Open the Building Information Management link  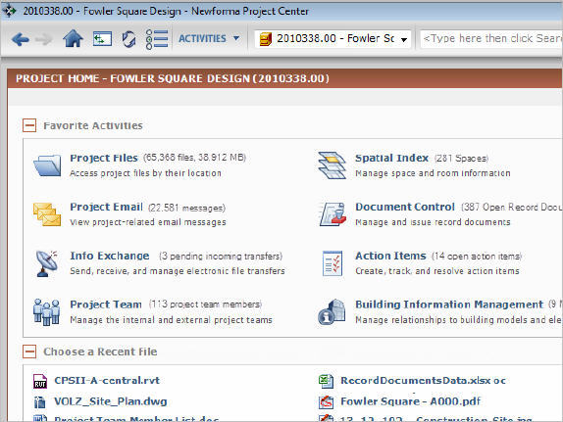(449, 305)
